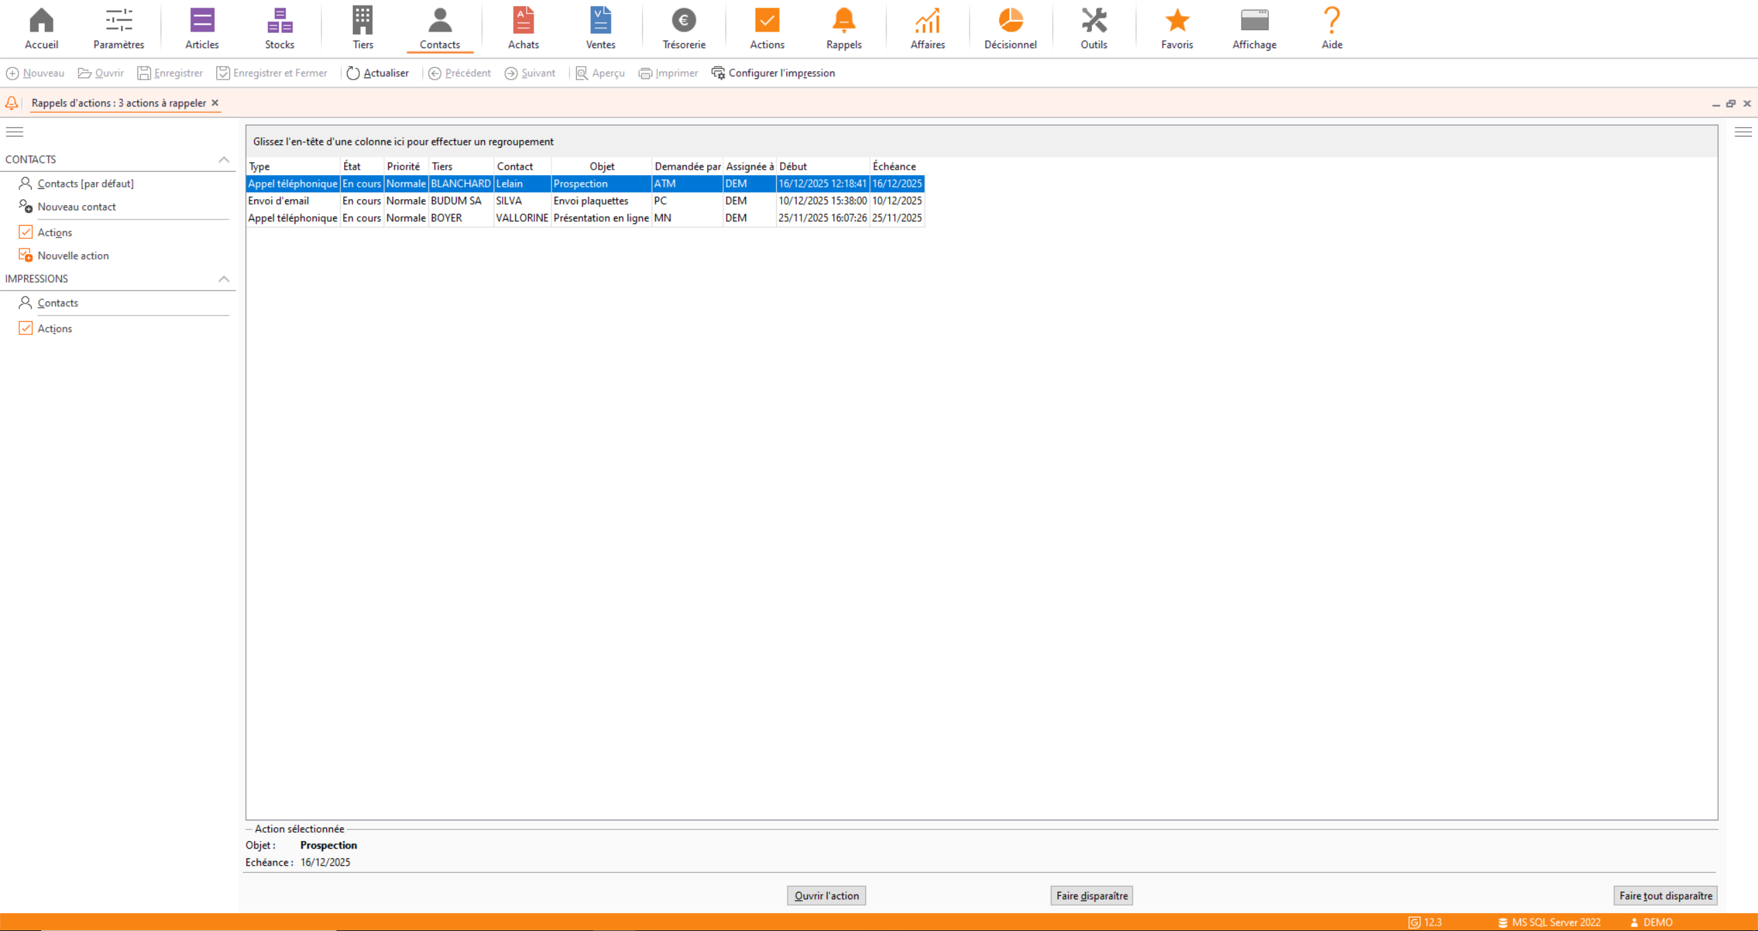Open the Favoris star icon

pos(1176,21)
